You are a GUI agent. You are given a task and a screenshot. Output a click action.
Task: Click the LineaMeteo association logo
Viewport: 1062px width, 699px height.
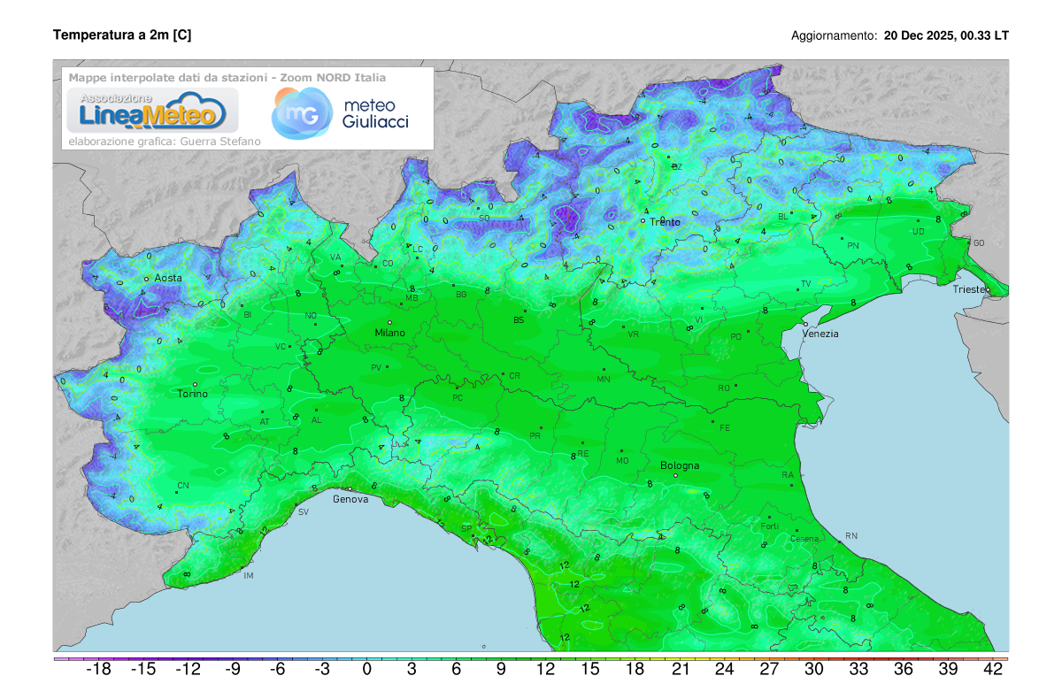point(150,111)
